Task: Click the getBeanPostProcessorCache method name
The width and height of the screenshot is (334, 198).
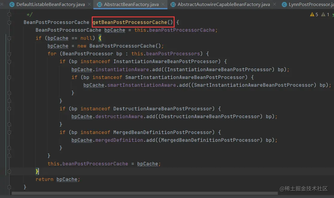Action: point(130,22)
